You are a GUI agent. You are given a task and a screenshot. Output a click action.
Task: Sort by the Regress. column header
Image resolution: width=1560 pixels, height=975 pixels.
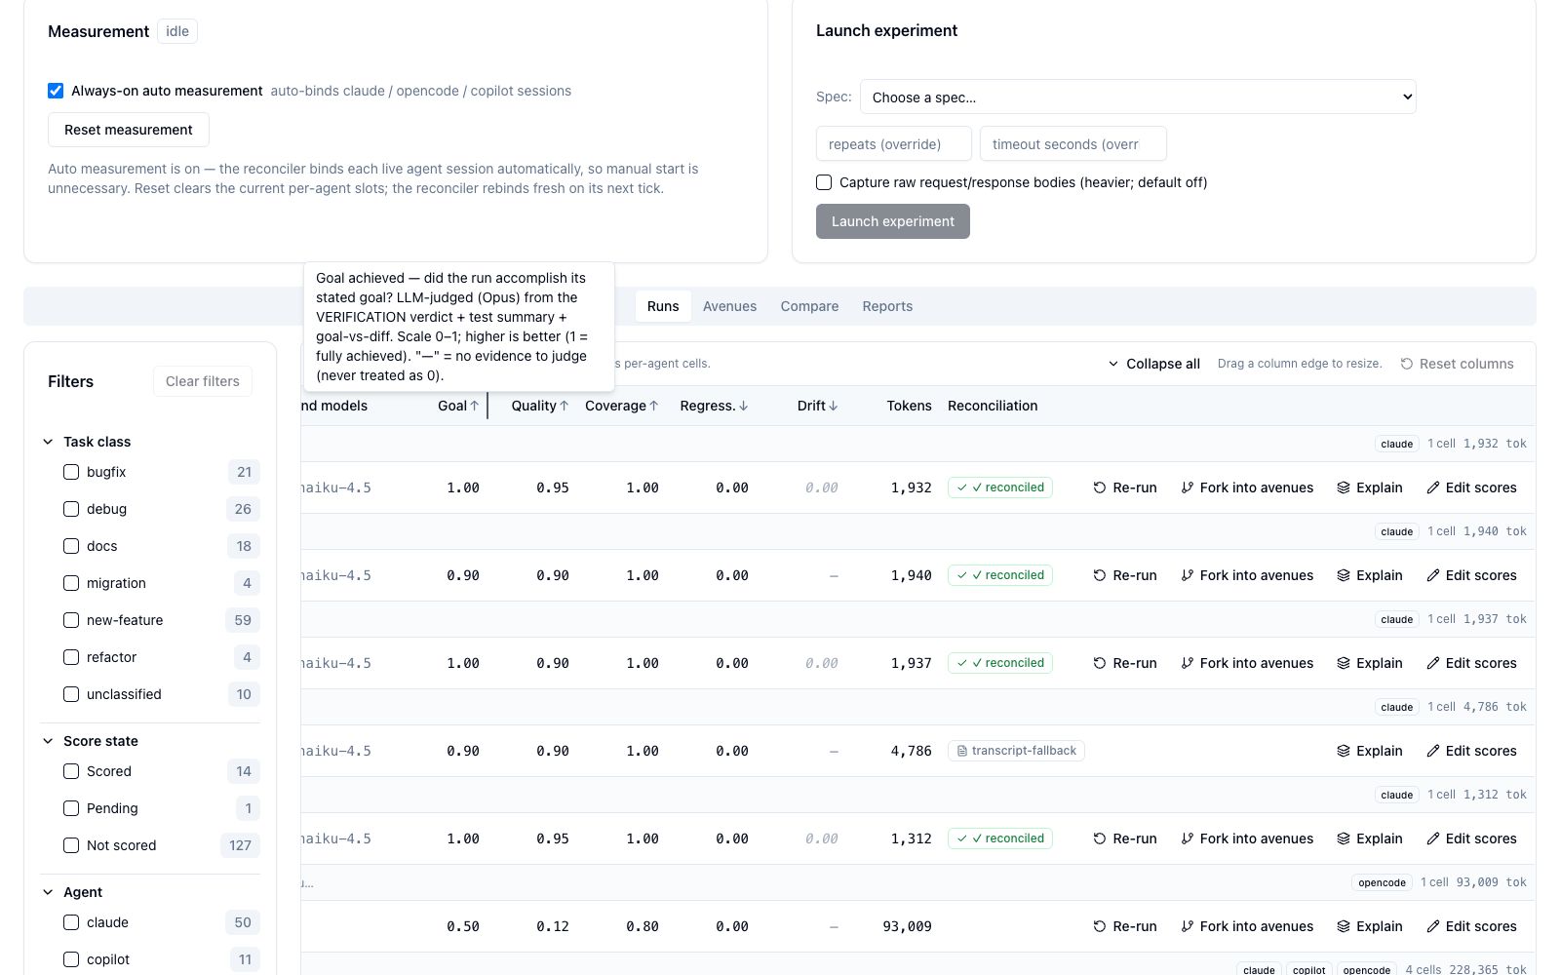tap(714, 406)
